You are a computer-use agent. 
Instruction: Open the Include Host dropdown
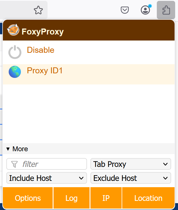pos(46,178)
